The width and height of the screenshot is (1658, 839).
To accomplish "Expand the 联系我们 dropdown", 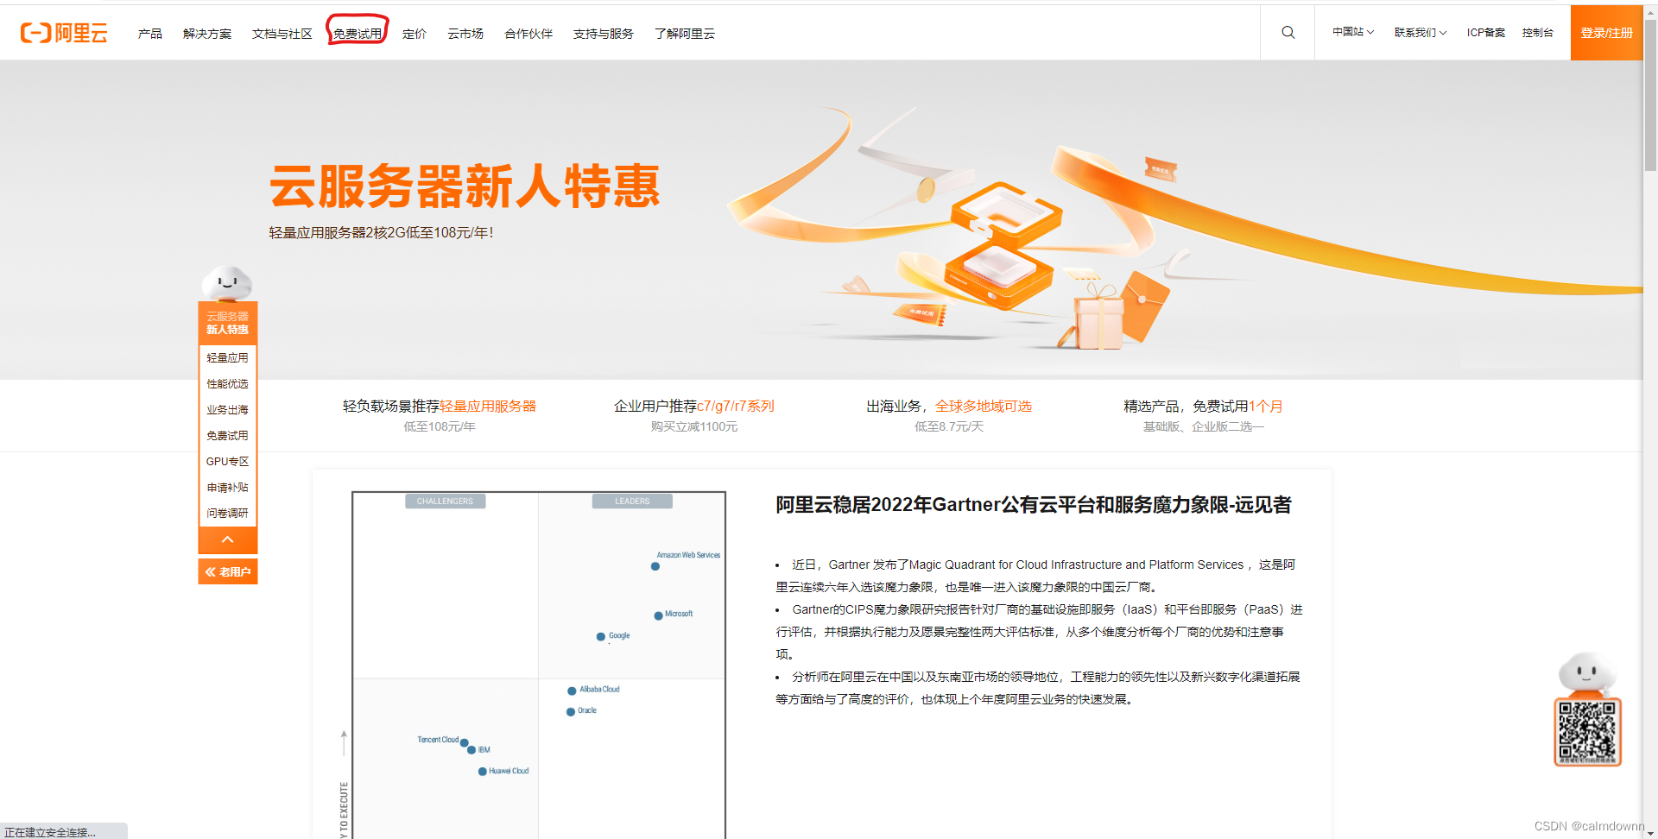I will (x=1421, y=32).
